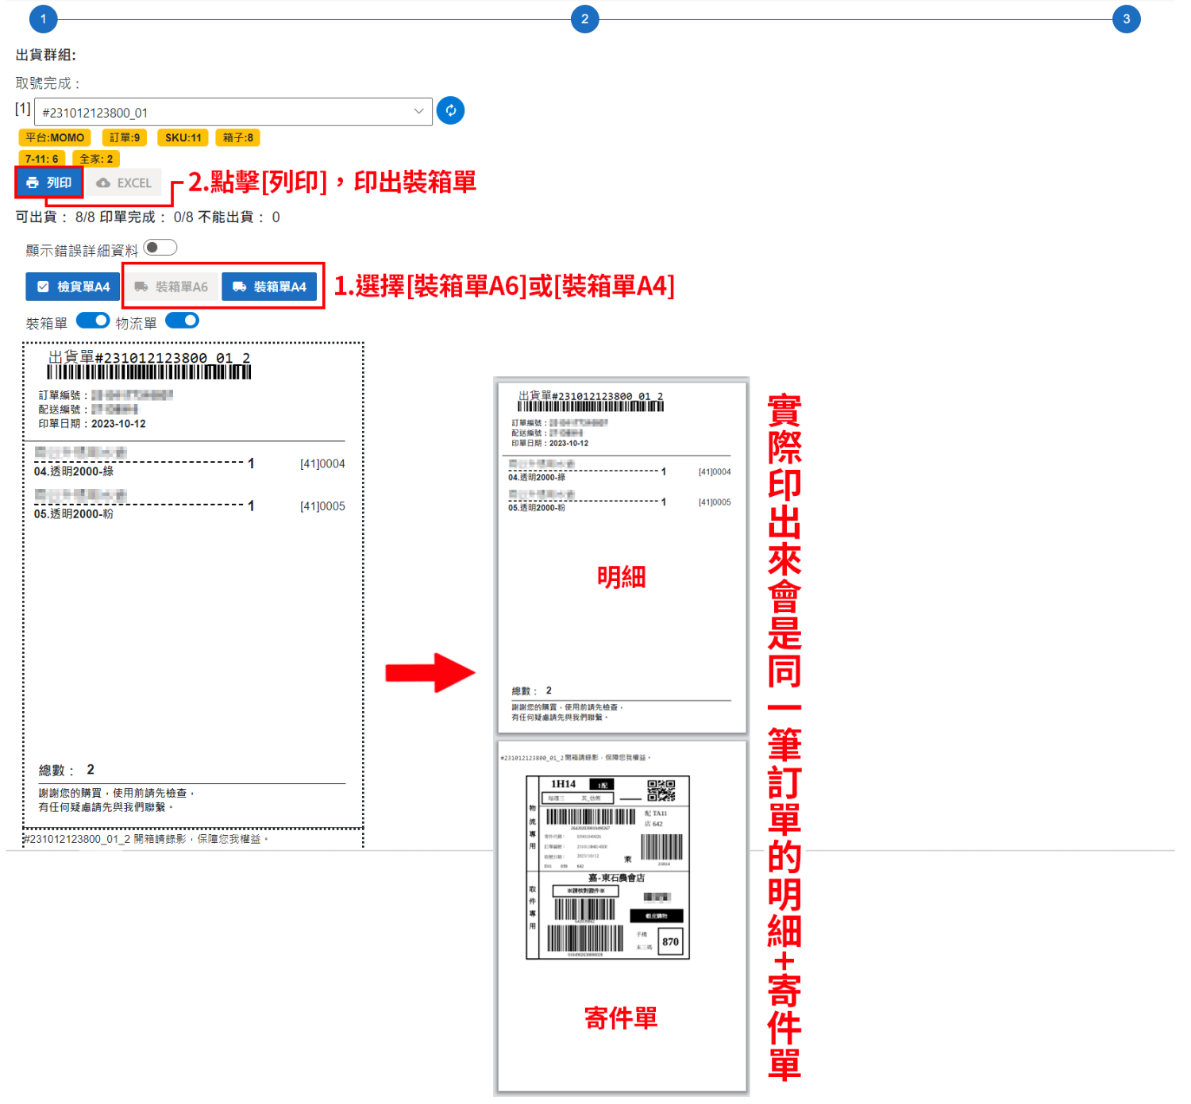Toggle the 裝箱單 switch off

[x=93, y=321]
